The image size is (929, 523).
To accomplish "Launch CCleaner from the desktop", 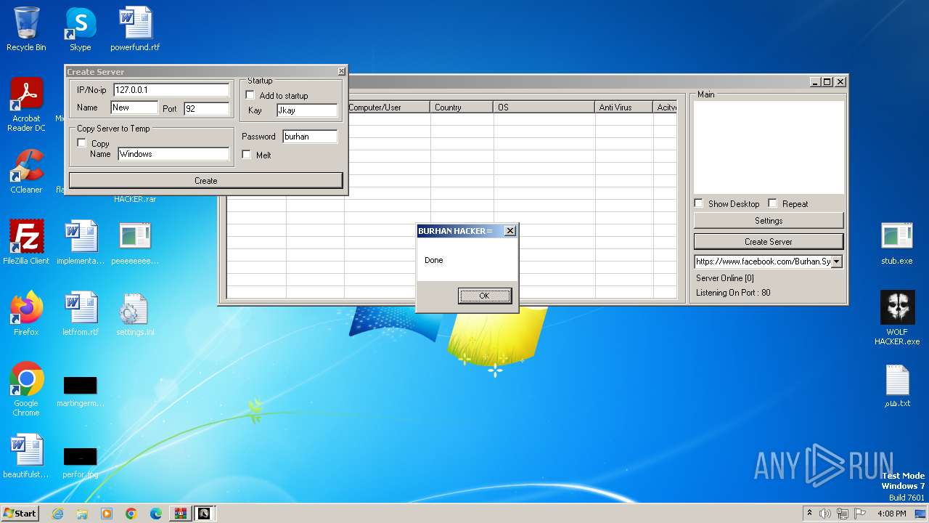I will click(26, 171).
